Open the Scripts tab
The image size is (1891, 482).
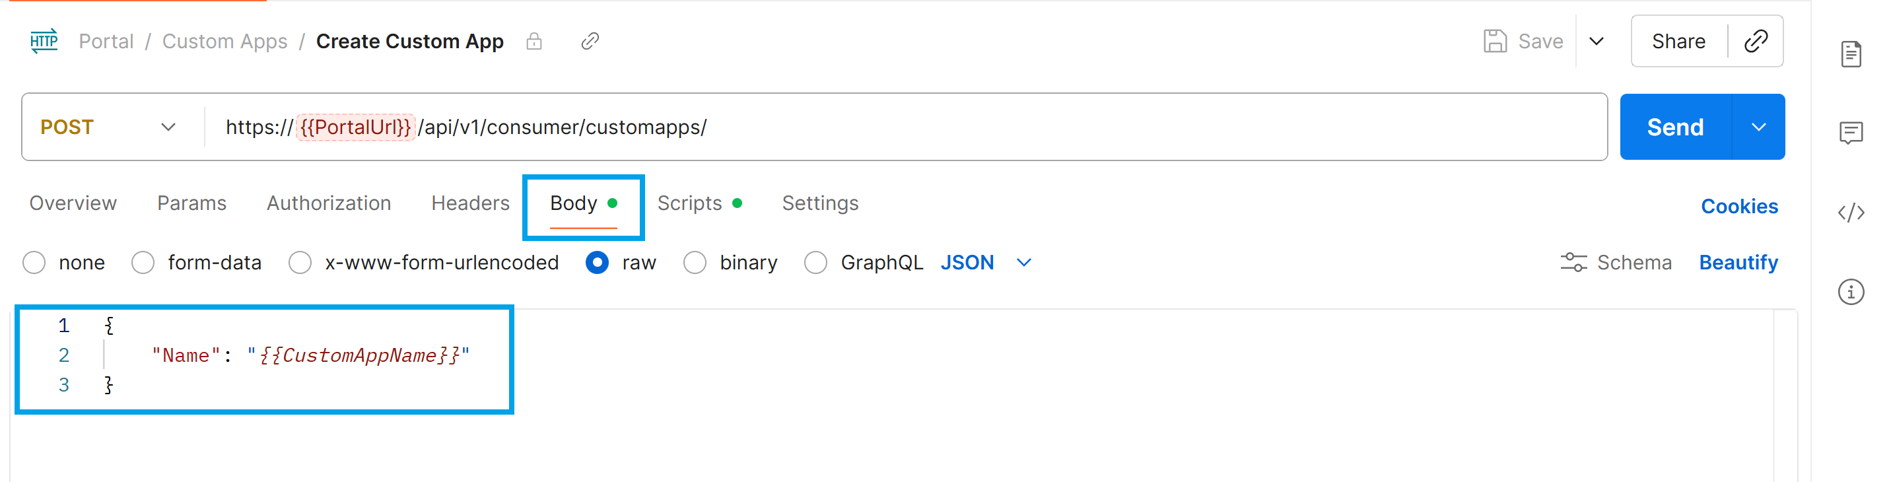pyautogui.click(x=689, y=203)
